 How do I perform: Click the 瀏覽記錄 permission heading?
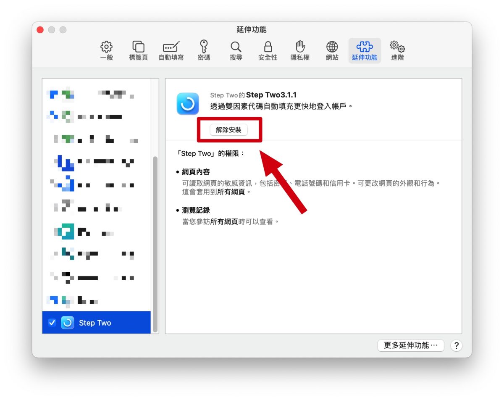pos(196,210)
